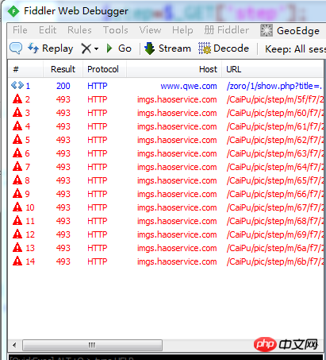Image resolution: width=326 pixels, height=360 pixels.
Task: Click warning icon of session 6
Action: tap(17, 153)
